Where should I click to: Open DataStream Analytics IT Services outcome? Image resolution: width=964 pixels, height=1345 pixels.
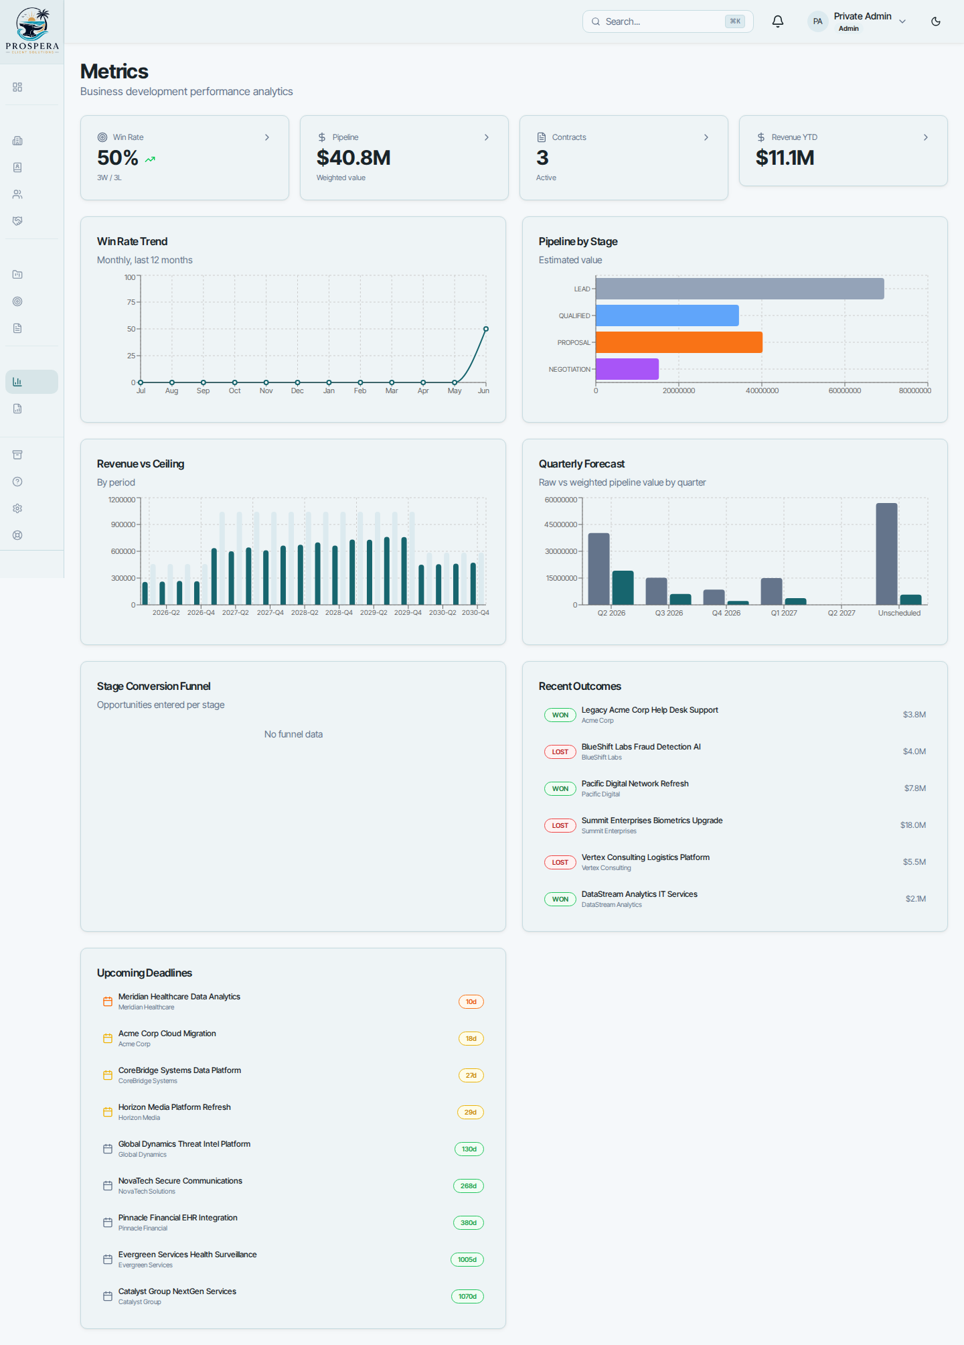(x=735, y=899)
